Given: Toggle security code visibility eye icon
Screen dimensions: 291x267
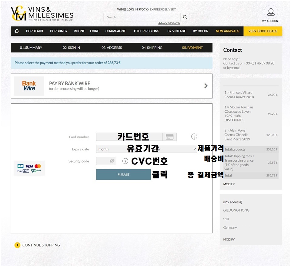Looking at the screenshot, I should [x=112, y=161].
